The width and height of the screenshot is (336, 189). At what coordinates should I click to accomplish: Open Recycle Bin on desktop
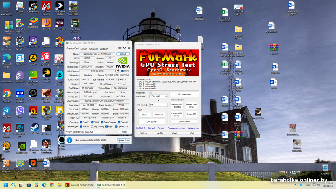(x=325, y=169)
